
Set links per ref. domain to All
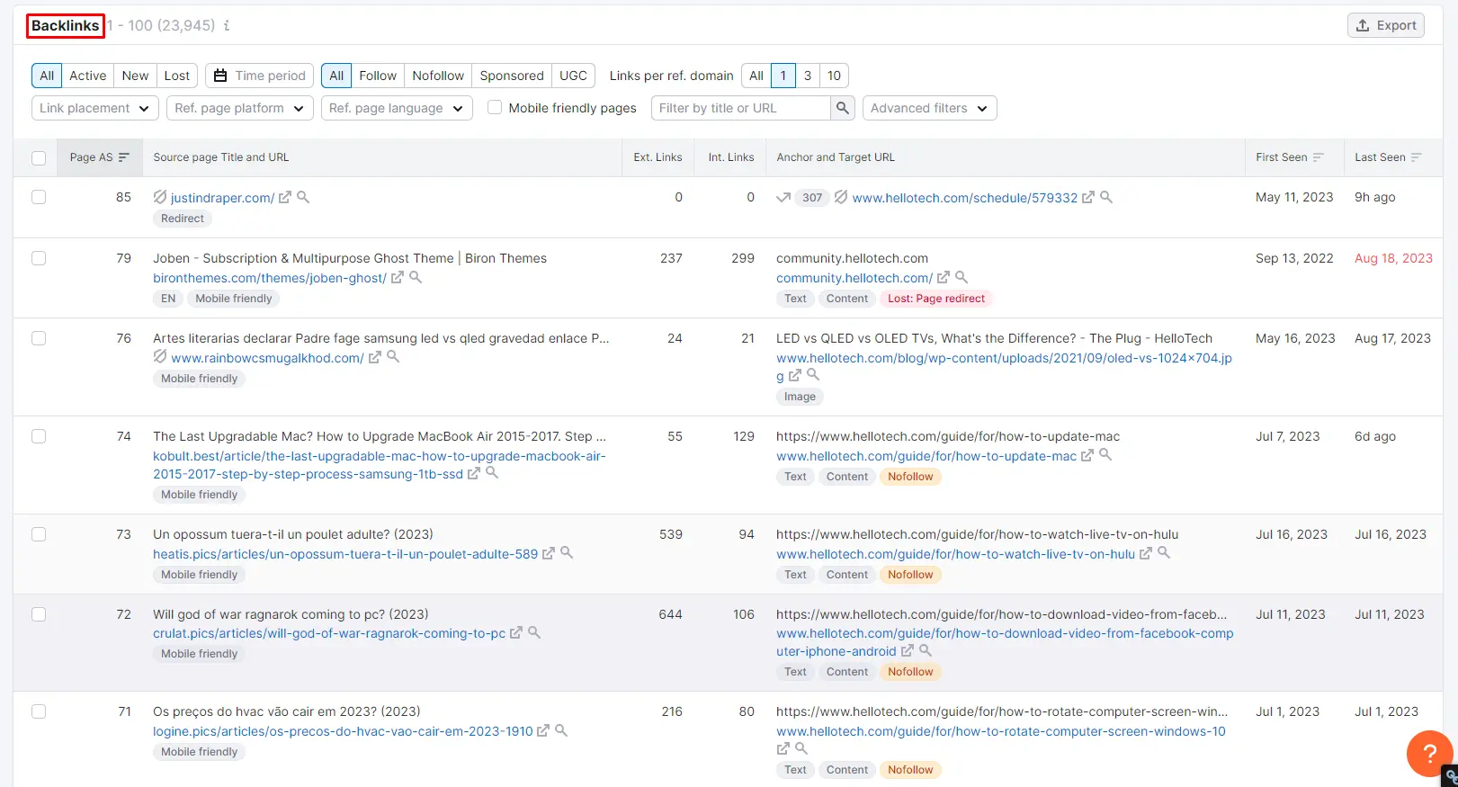coord(756,76)
